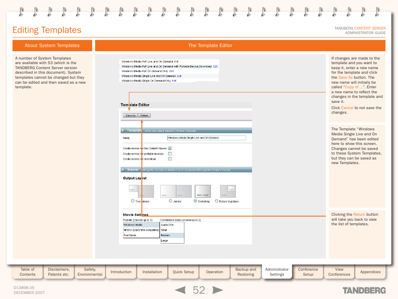Toggle Create movies for the Content Viewer checkbox
Viewport: 398px width, 299px height.
click(170, 148)
